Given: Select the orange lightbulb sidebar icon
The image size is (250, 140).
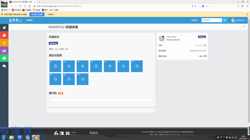Looking at the screenshot, I should click(x=4, y=43).
